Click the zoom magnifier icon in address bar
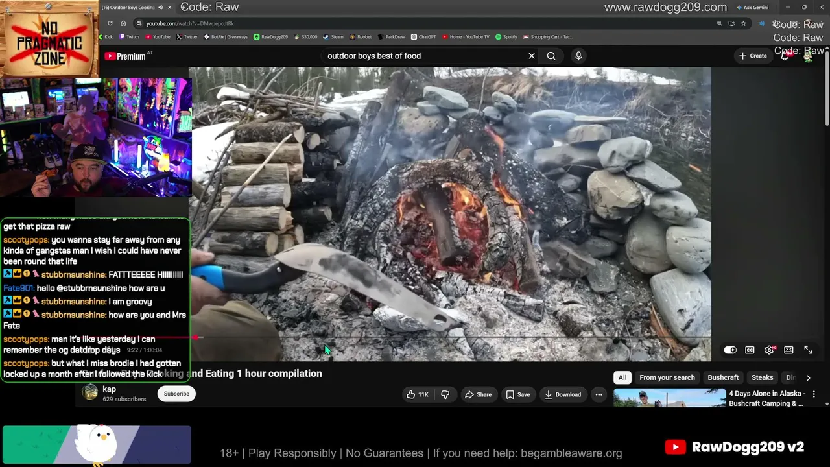This screenshot has width=830, height=467. 719,23
